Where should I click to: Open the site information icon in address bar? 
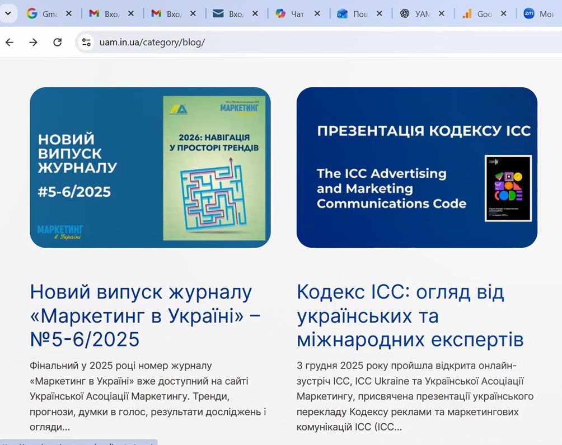(x=86, y=42)
